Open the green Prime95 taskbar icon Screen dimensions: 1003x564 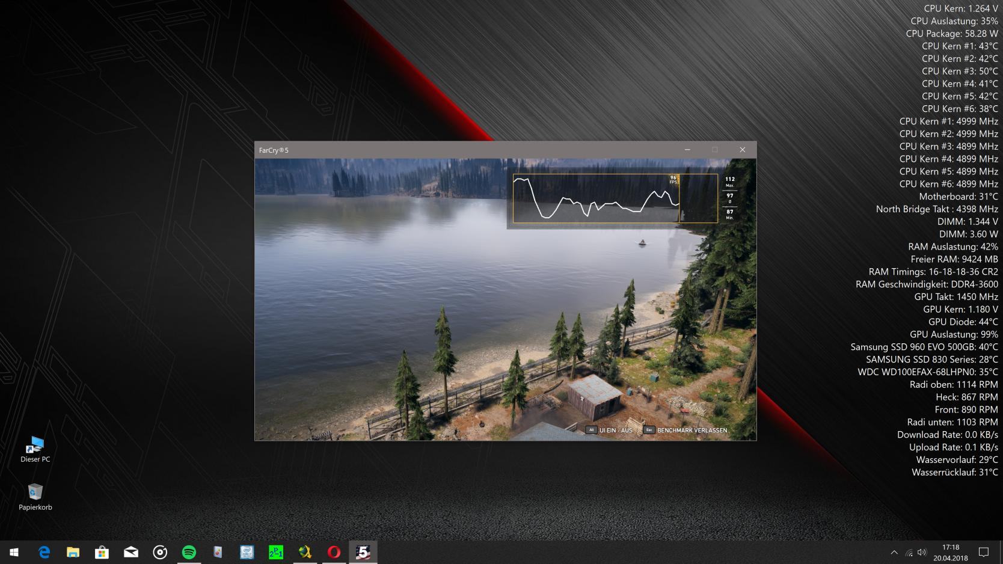pos(275,552)
